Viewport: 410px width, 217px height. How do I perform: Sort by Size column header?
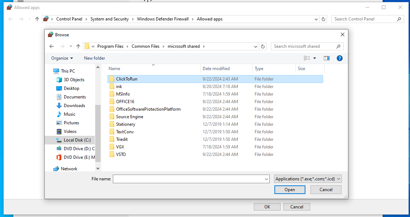[x=301, y=69]
